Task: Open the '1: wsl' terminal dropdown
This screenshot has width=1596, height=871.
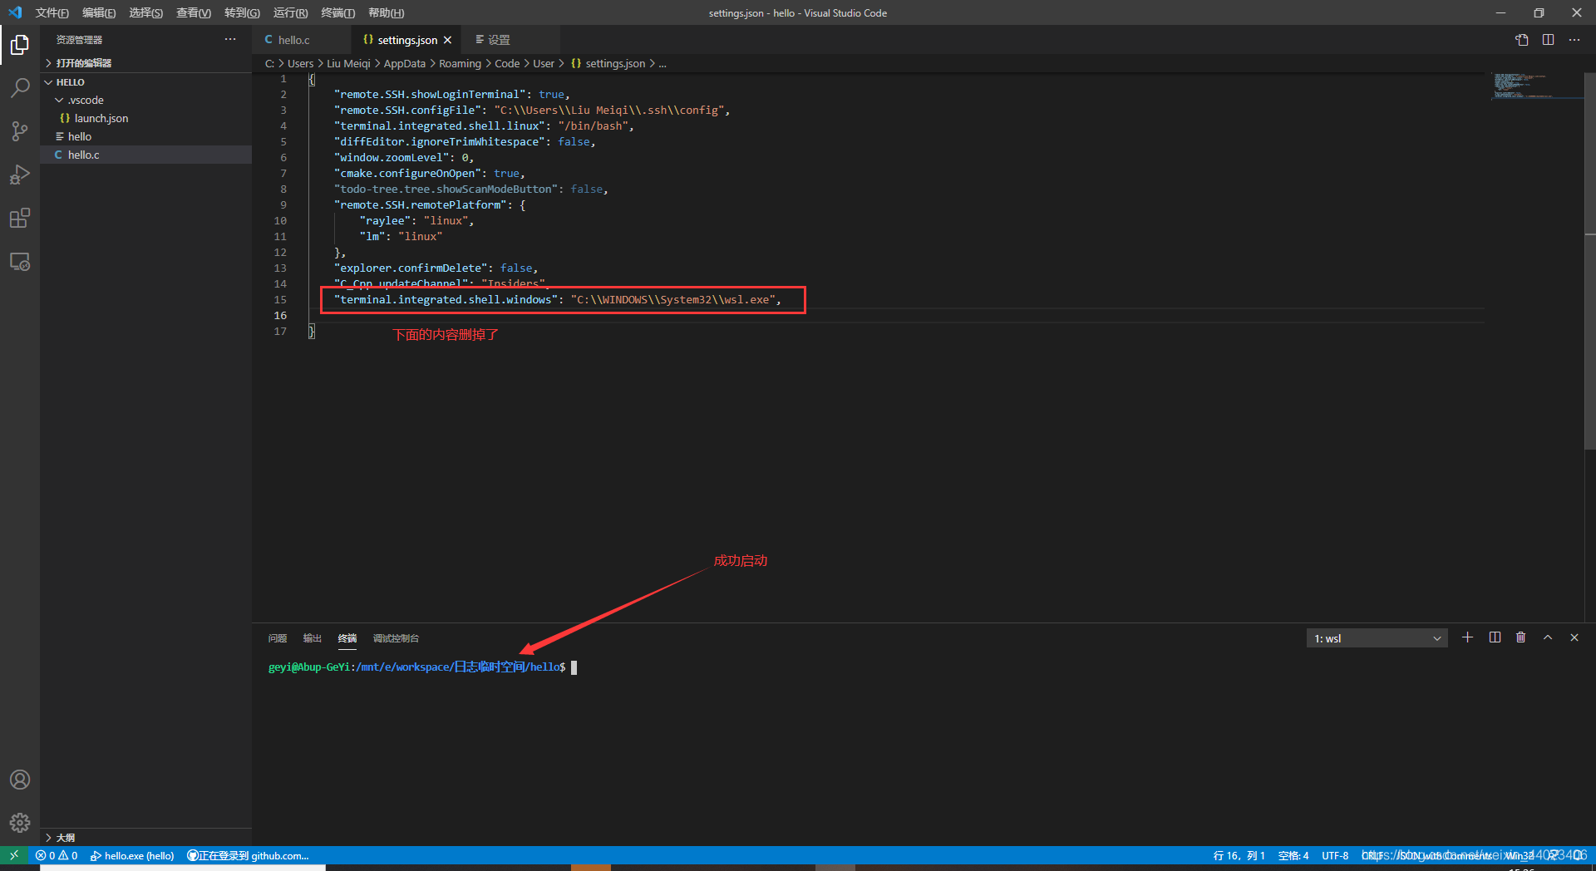Action: 1377,637
